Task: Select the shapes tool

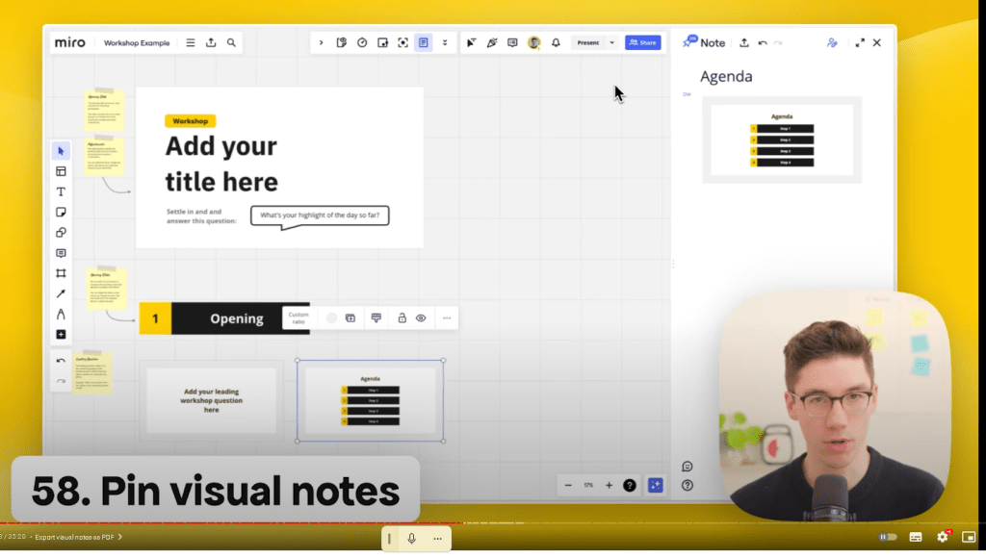Action: [x=61, y=233]
